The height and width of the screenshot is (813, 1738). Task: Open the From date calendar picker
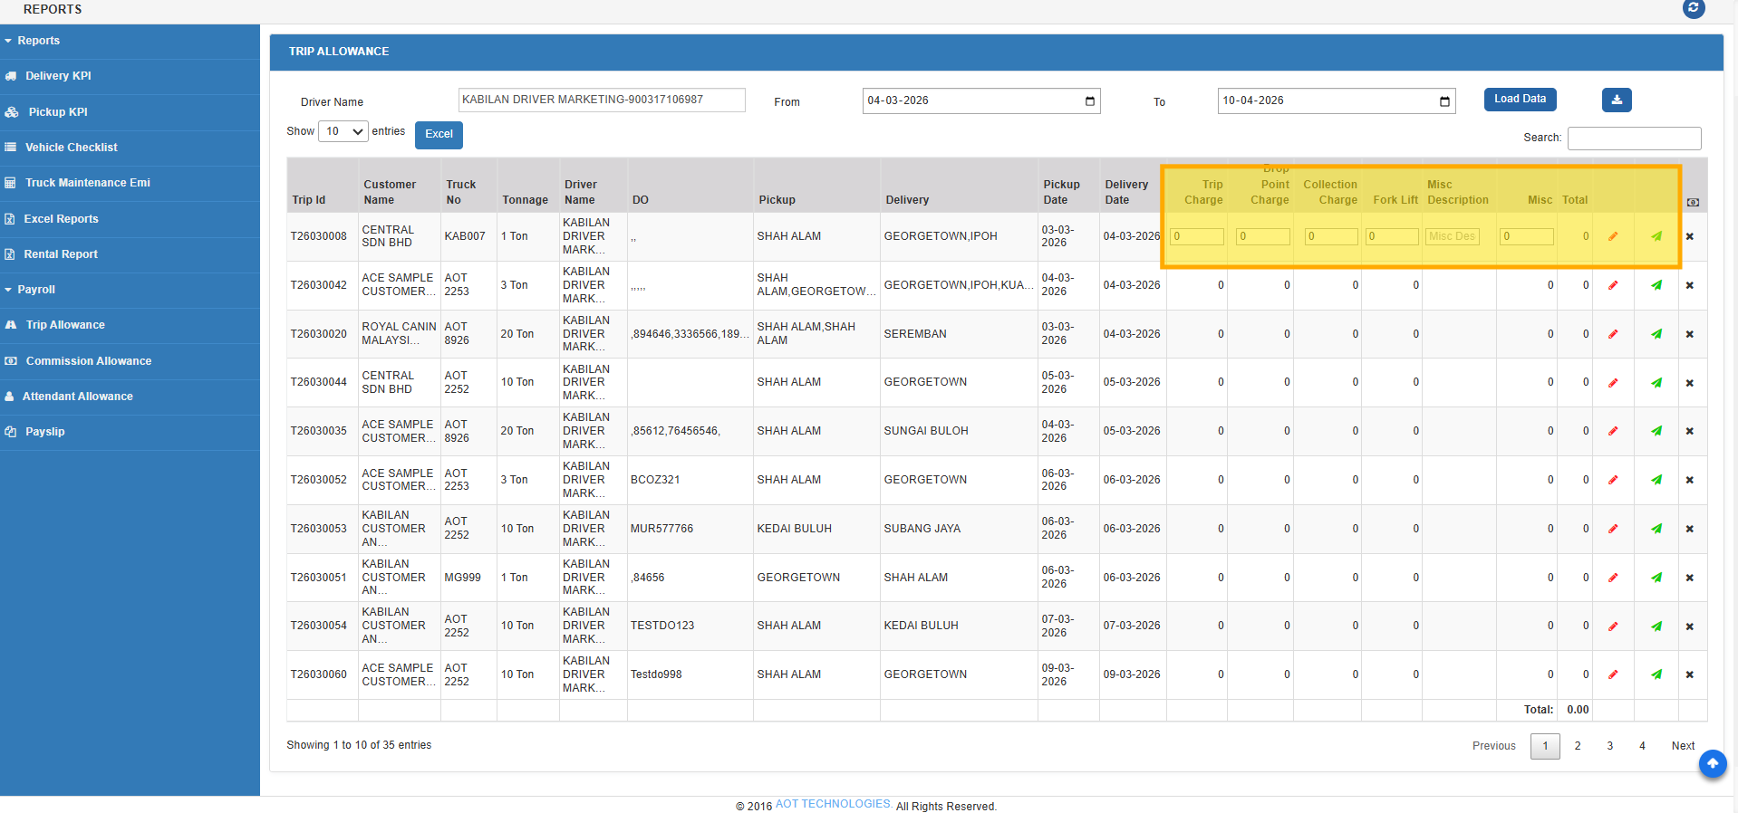click(x=1090, y=100)
